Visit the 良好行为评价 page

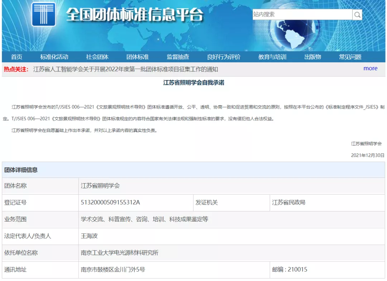click(223, 57)
